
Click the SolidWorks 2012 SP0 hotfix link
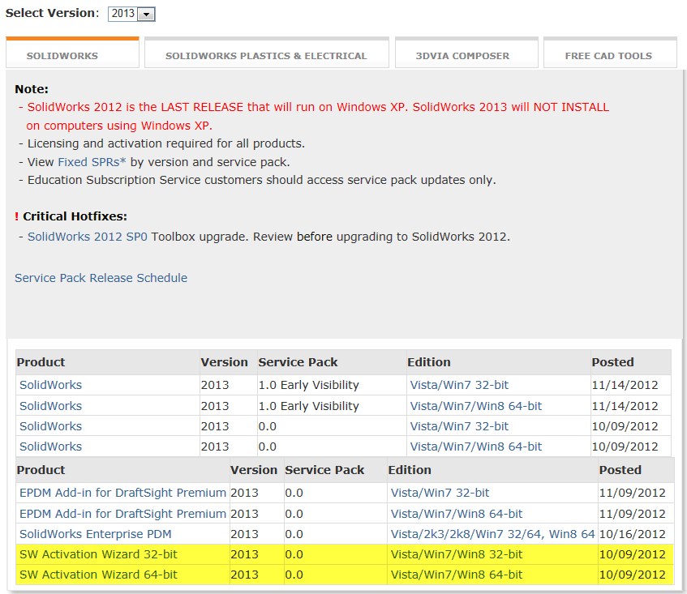[x=88, y=237]
